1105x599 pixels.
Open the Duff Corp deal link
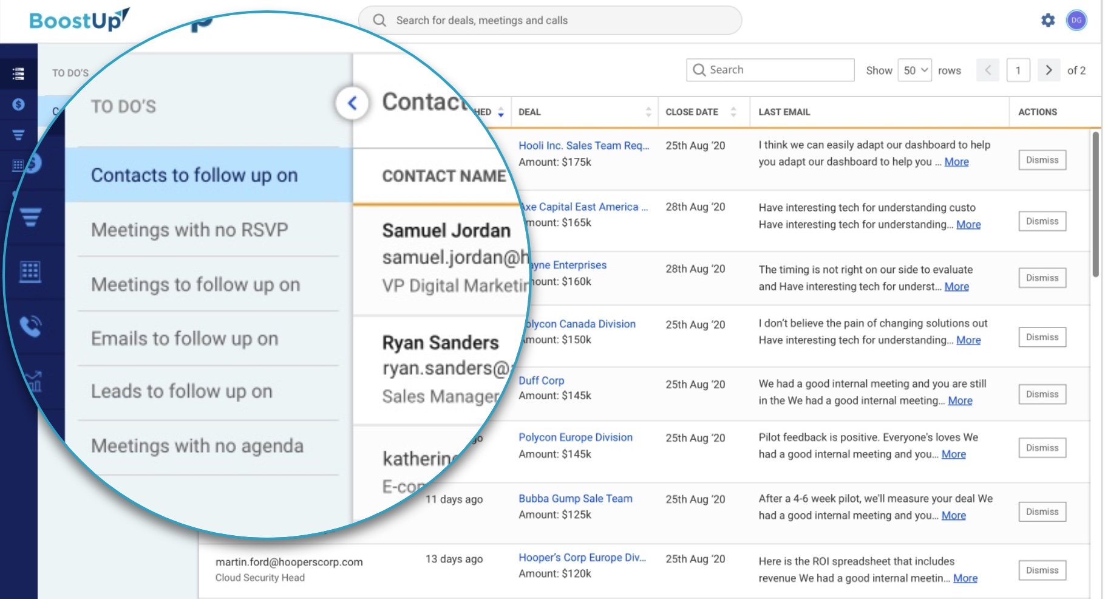[541, 380]
